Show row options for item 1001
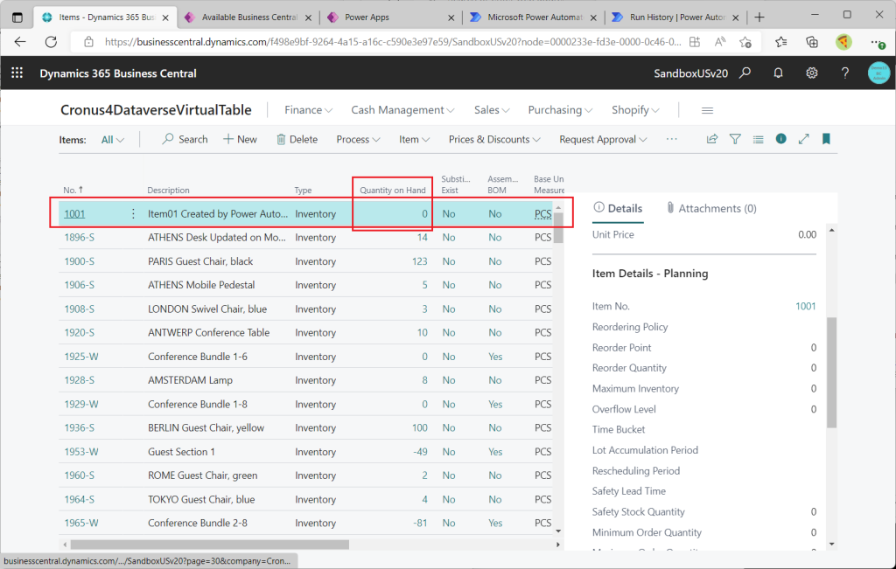The image size is (896, 569). (x=133, y=213)
